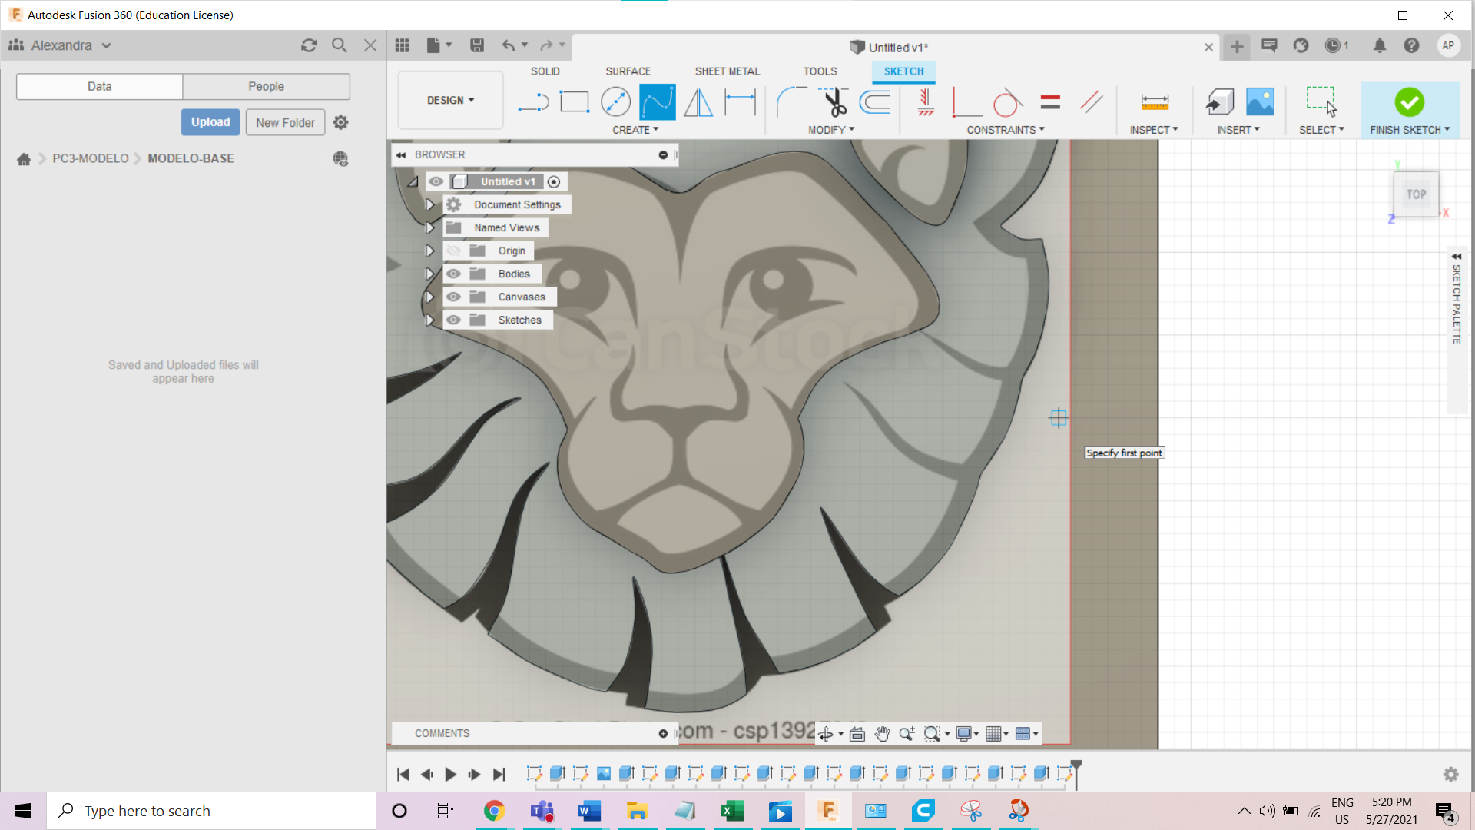Select the 2-point Rectangle tool

(x=574, y=101)
